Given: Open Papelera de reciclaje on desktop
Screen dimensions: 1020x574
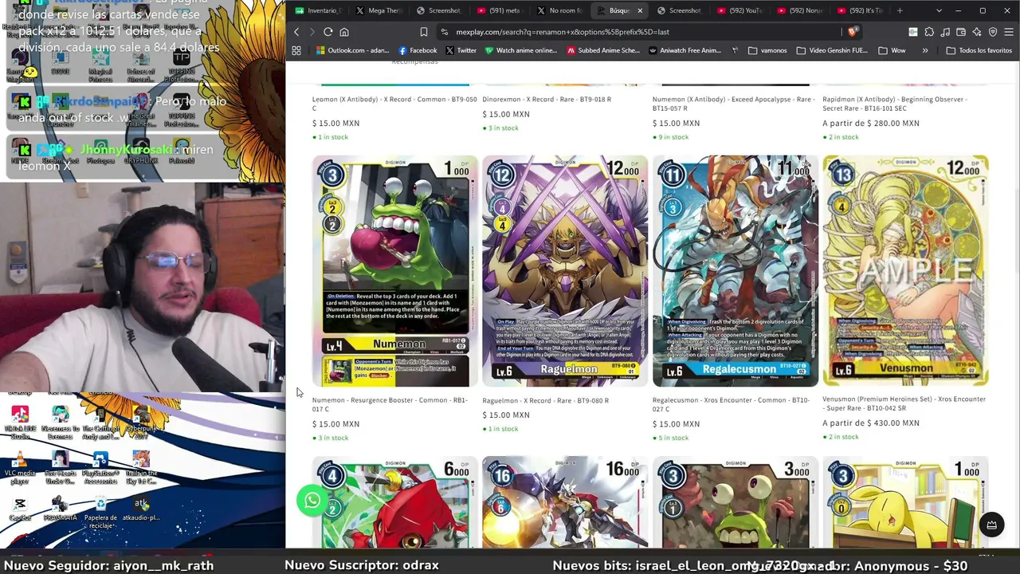Looking at the screenshot, I should click(x=100, y=512).
